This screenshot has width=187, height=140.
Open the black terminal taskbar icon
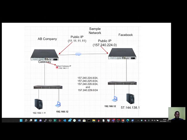(89, 120)
